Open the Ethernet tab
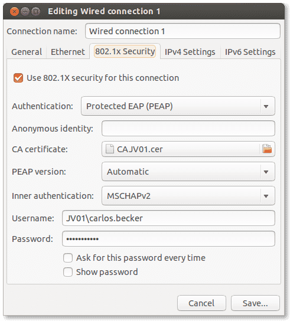 click(68, 52)
